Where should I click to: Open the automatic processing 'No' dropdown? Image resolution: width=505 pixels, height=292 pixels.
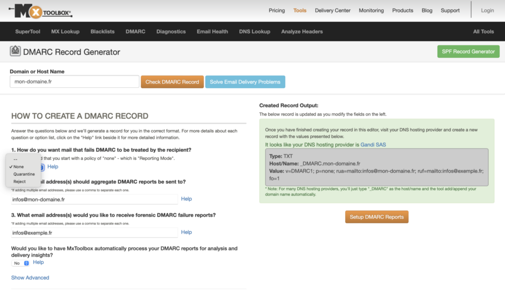[x=21, y=263]
